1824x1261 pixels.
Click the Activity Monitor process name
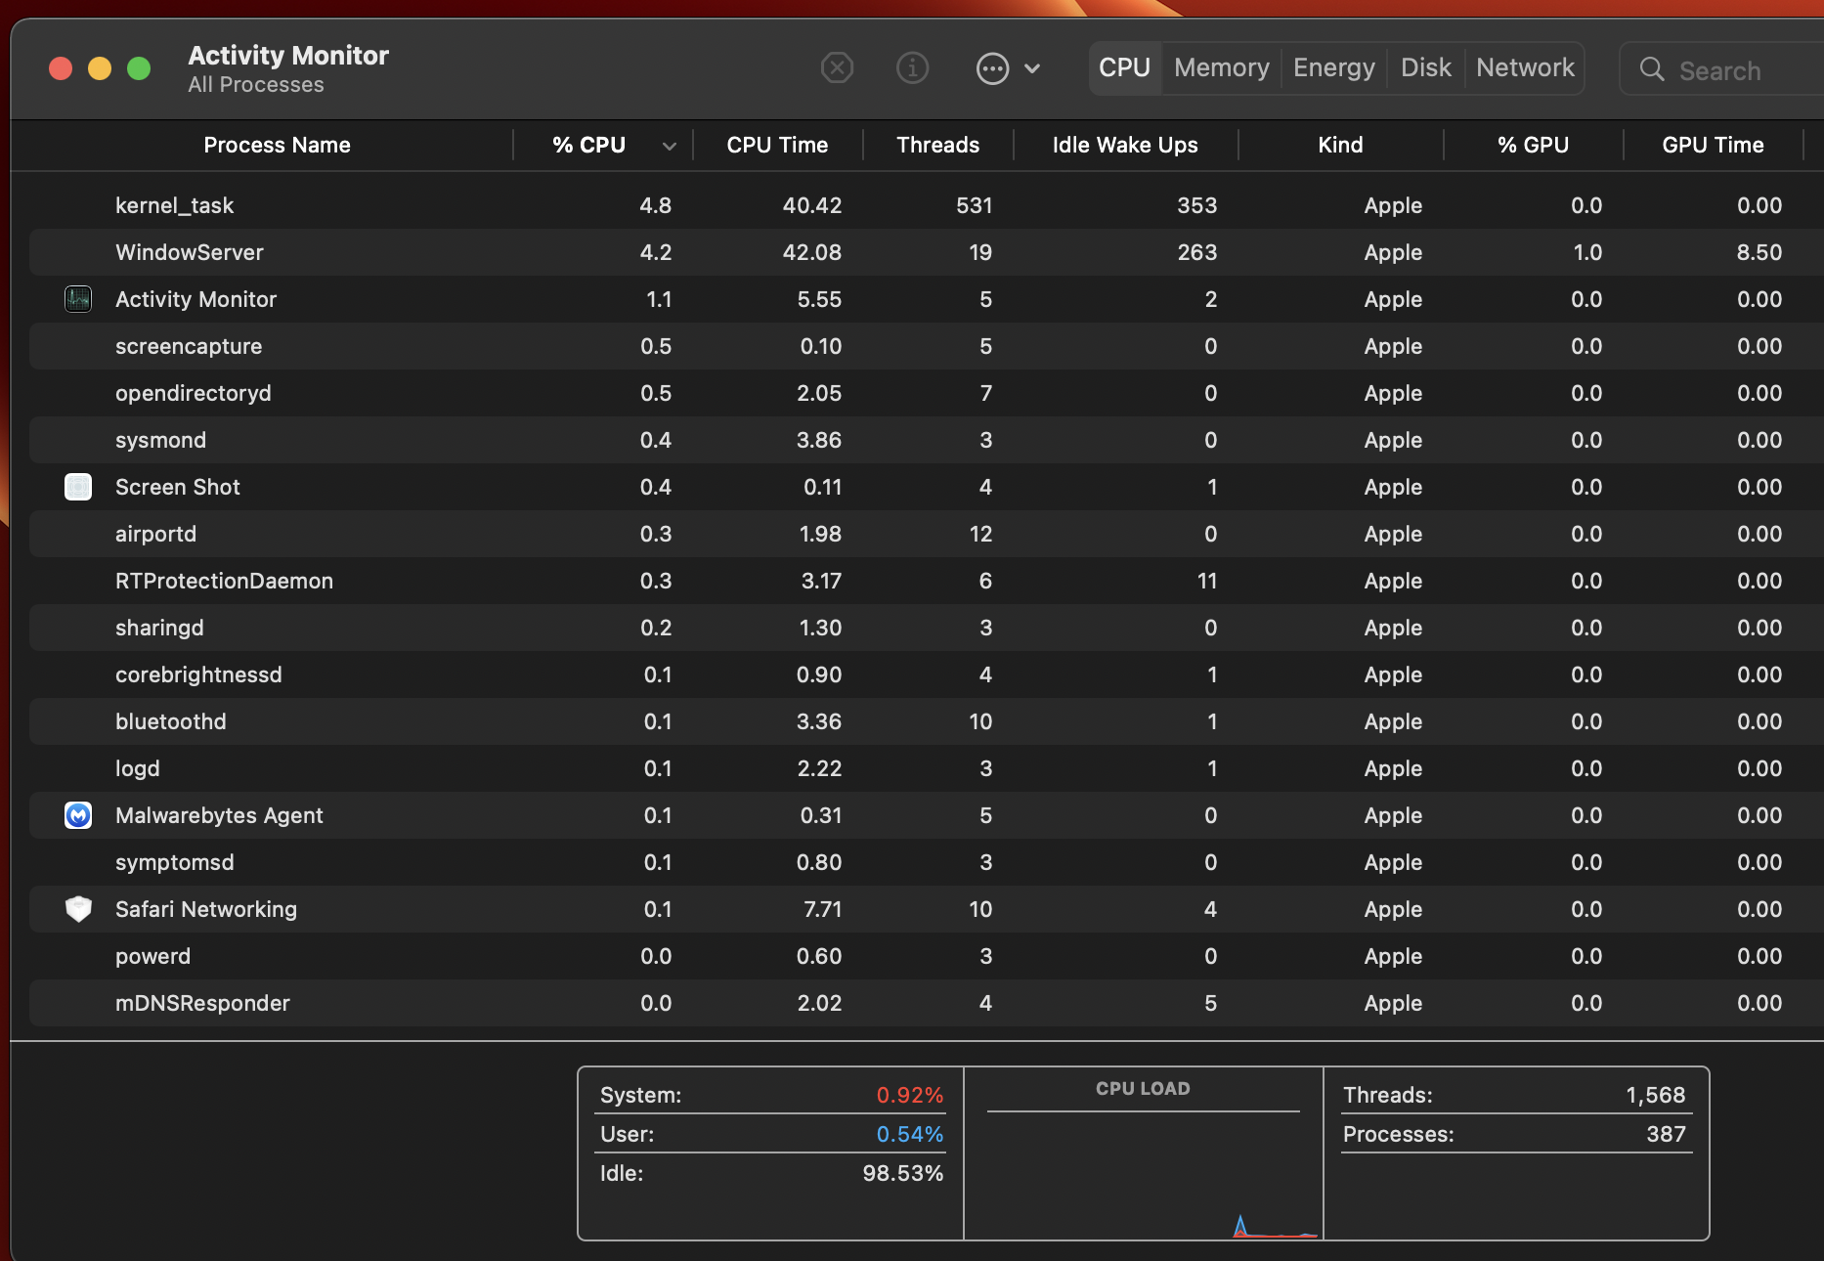coord(195,299)
